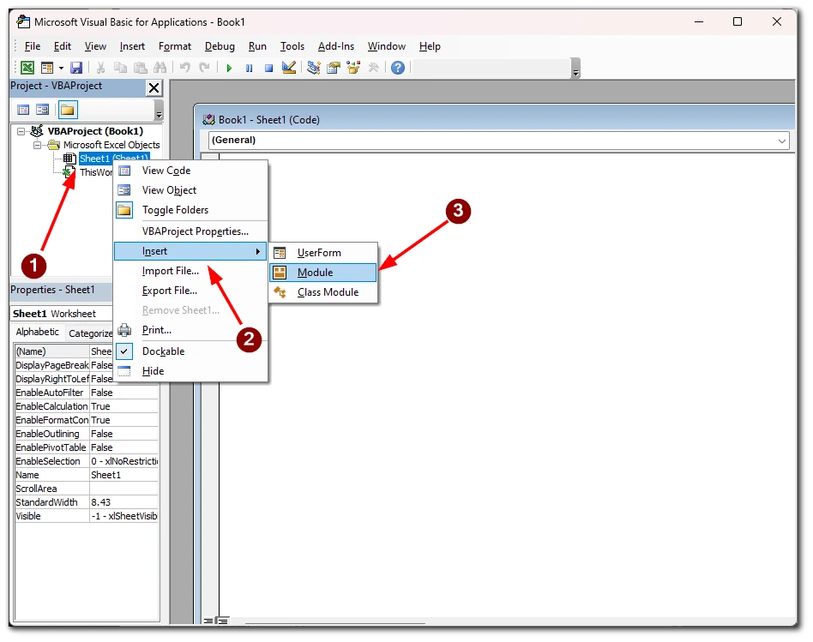813x642 pixels.
Task: Click Procedure View icon at code window bottom
Action: (x=208, y=621)
